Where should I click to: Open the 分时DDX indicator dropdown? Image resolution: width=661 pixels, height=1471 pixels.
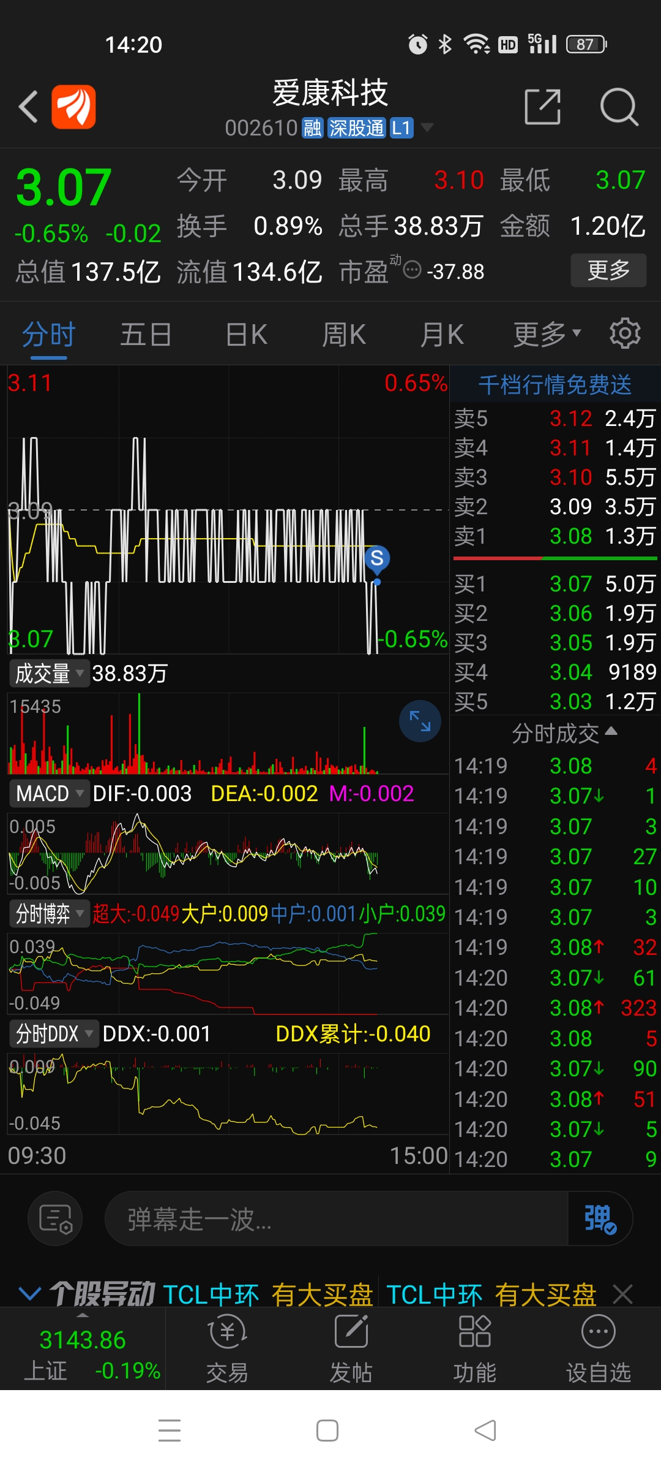point(53,1033)
